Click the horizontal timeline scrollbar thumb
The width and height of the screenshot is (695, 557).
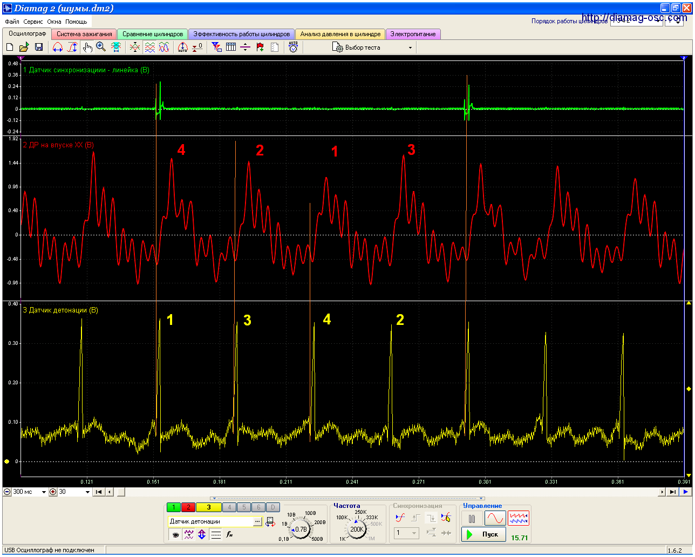click(121, 492)
